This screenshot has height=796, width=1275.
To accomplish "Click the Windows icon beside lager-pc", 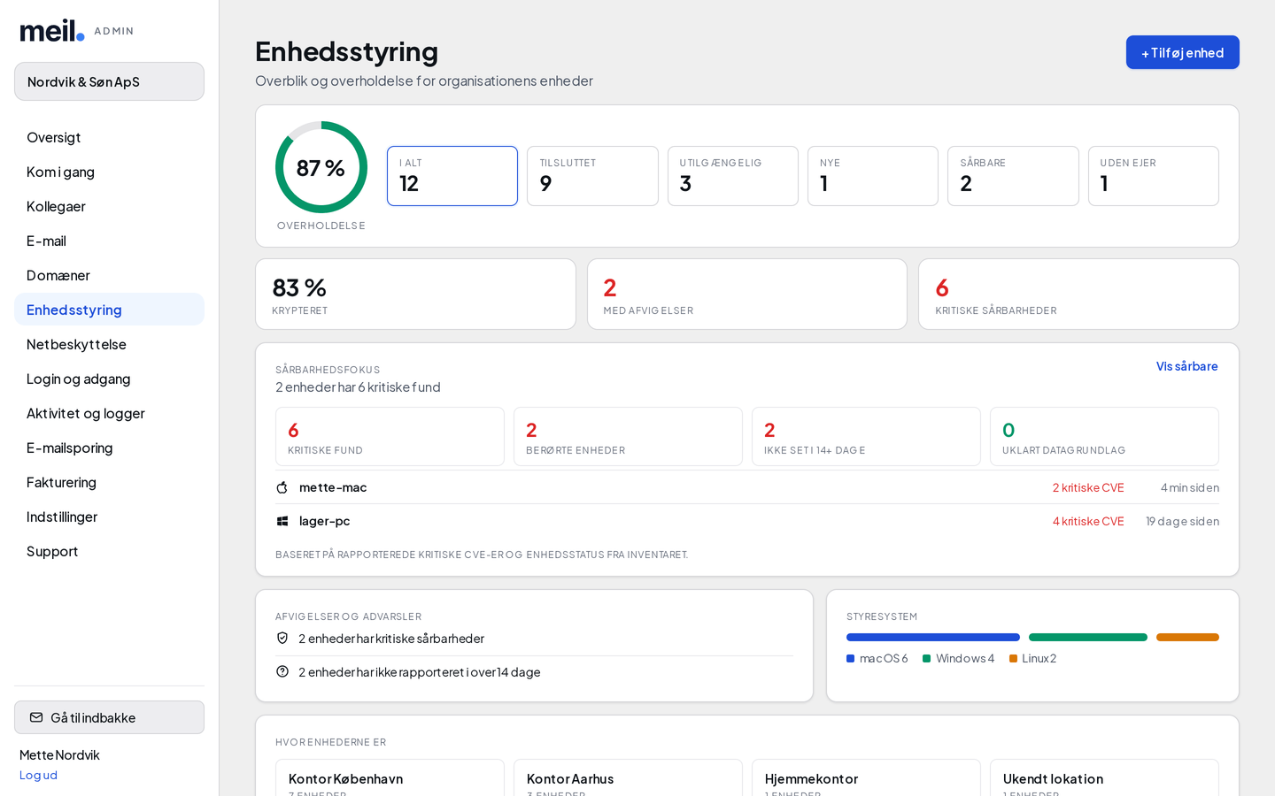I will click(x=282, y=521).
